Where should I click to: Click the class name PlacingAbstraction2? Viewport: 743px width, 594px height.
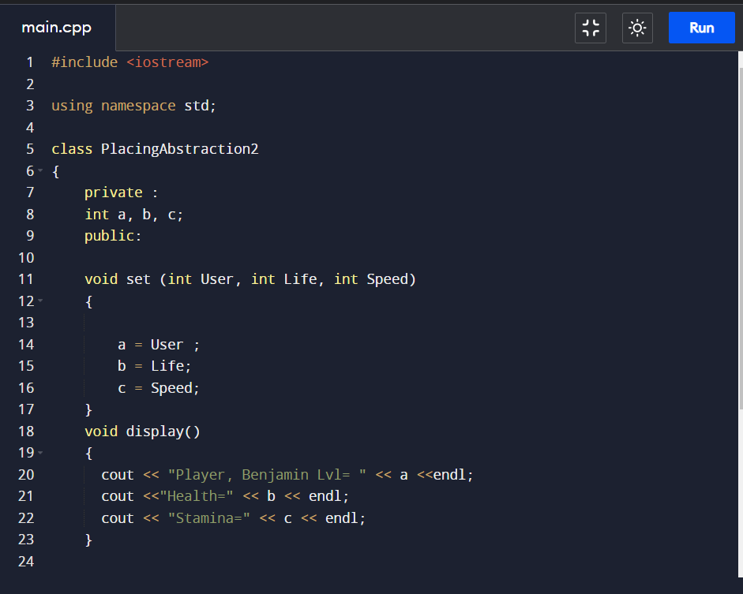(x=179, y=149)
